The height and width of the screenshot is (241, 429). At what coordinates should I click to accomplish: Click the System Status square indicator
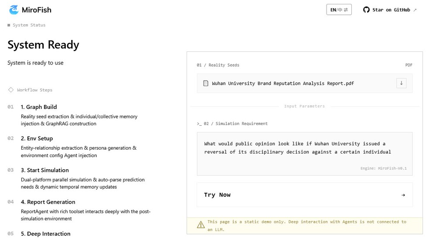(9, 25)
